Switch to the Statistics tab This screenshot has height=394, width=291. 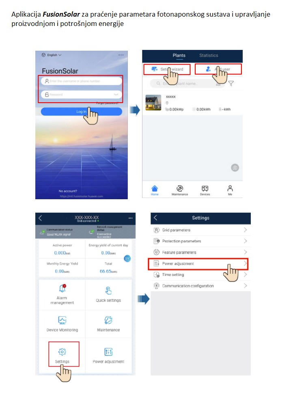point(209,56)
